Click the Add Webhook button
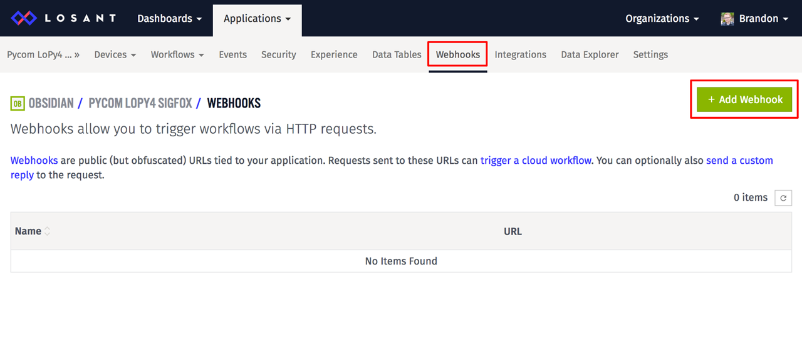This screenshot has width=802, height=352. pyautogui.click(x=744, y=100)
